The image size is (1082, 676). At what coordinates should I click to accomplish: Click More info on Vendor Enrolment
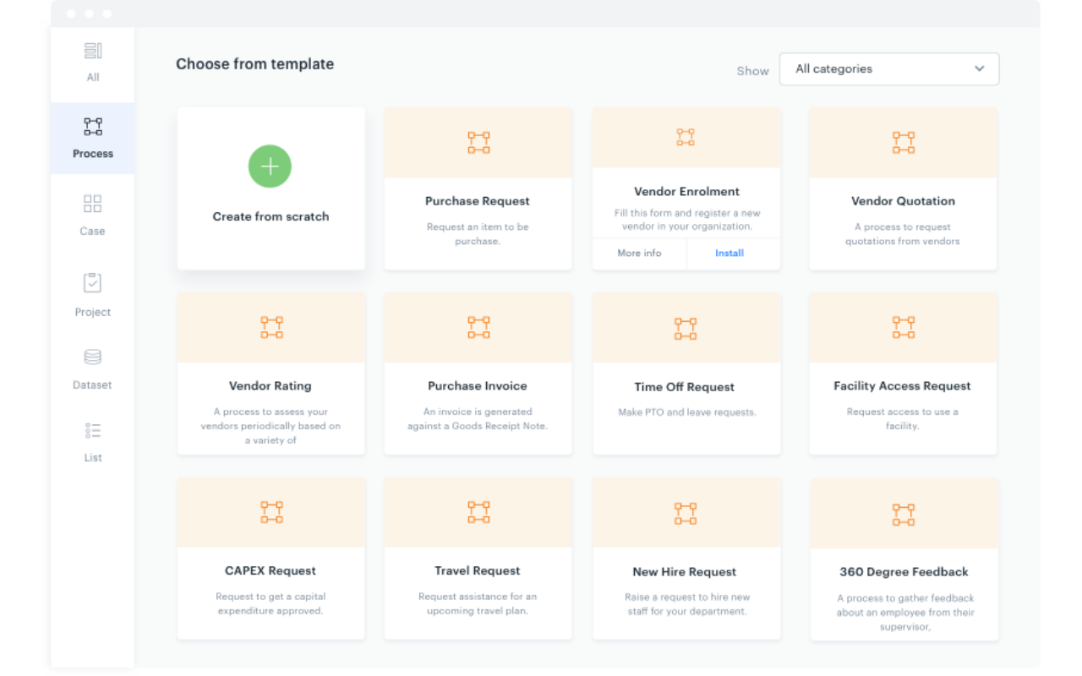click(x=639, y=253)
